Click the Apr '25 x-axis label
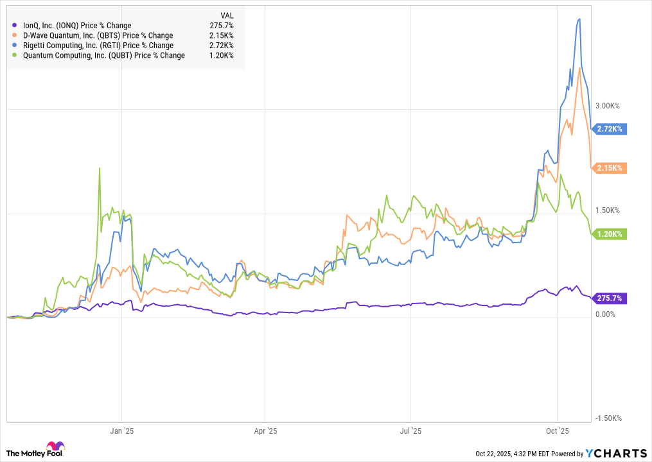Viewport: 652px width, 462px height. coord(265,431)
